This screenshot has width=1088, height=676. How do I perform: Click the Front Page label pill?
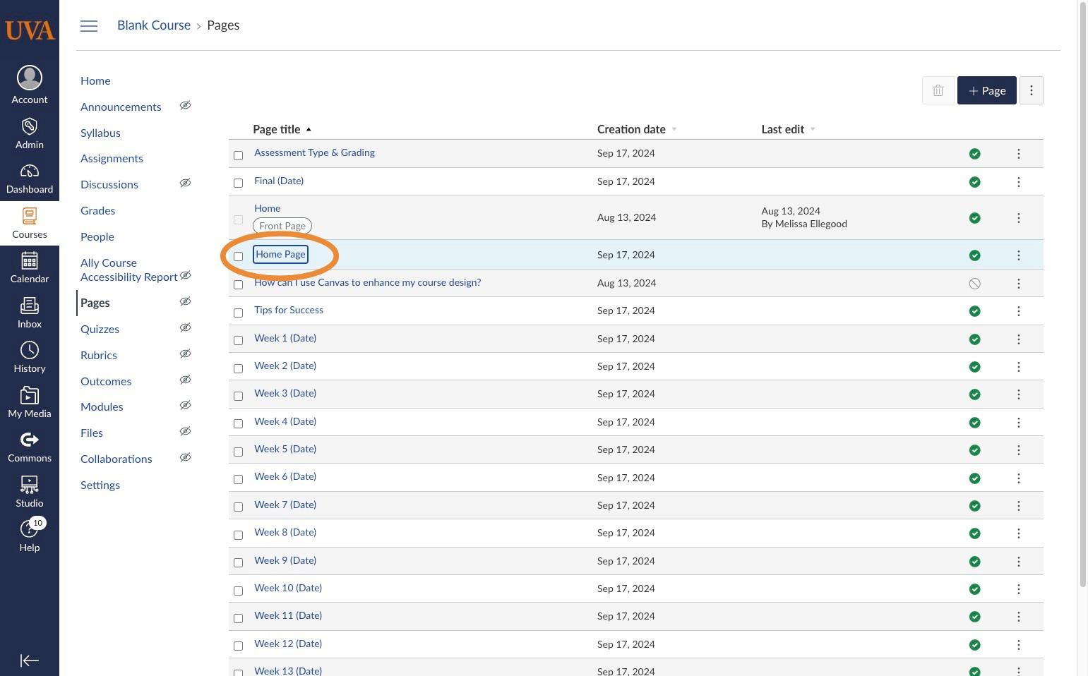[282, 226]
